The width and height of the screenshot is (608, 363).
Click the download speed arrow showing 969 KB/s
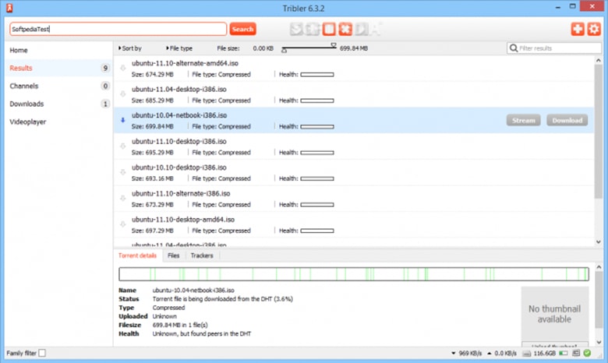[x=453, y=354]
